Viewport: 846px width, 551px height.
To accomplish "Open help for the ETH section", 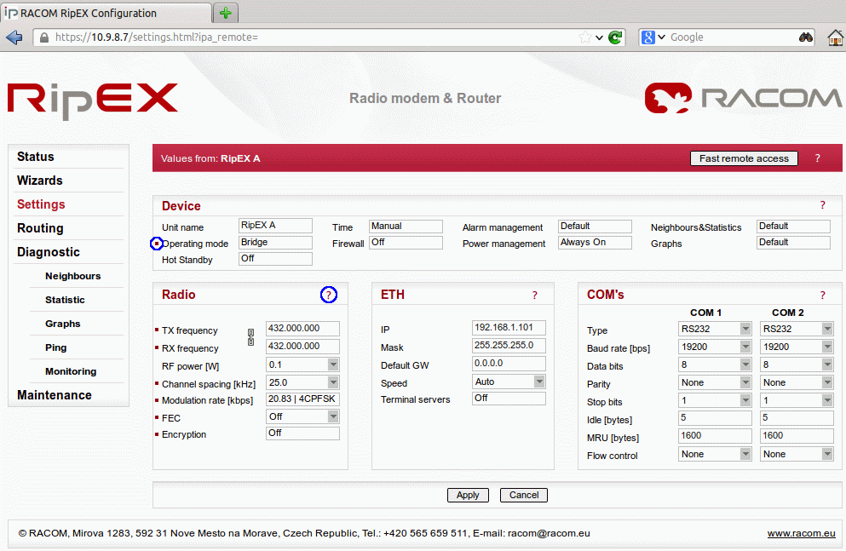I will [535, 296].
